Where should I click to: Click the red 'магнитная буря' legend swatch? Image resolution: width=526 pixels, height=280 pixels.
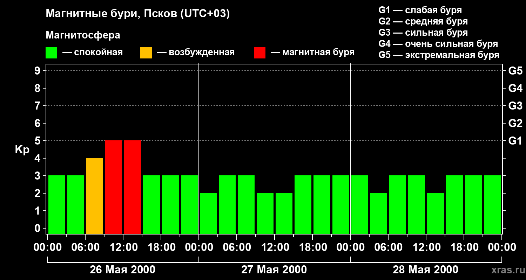(259, 52)
